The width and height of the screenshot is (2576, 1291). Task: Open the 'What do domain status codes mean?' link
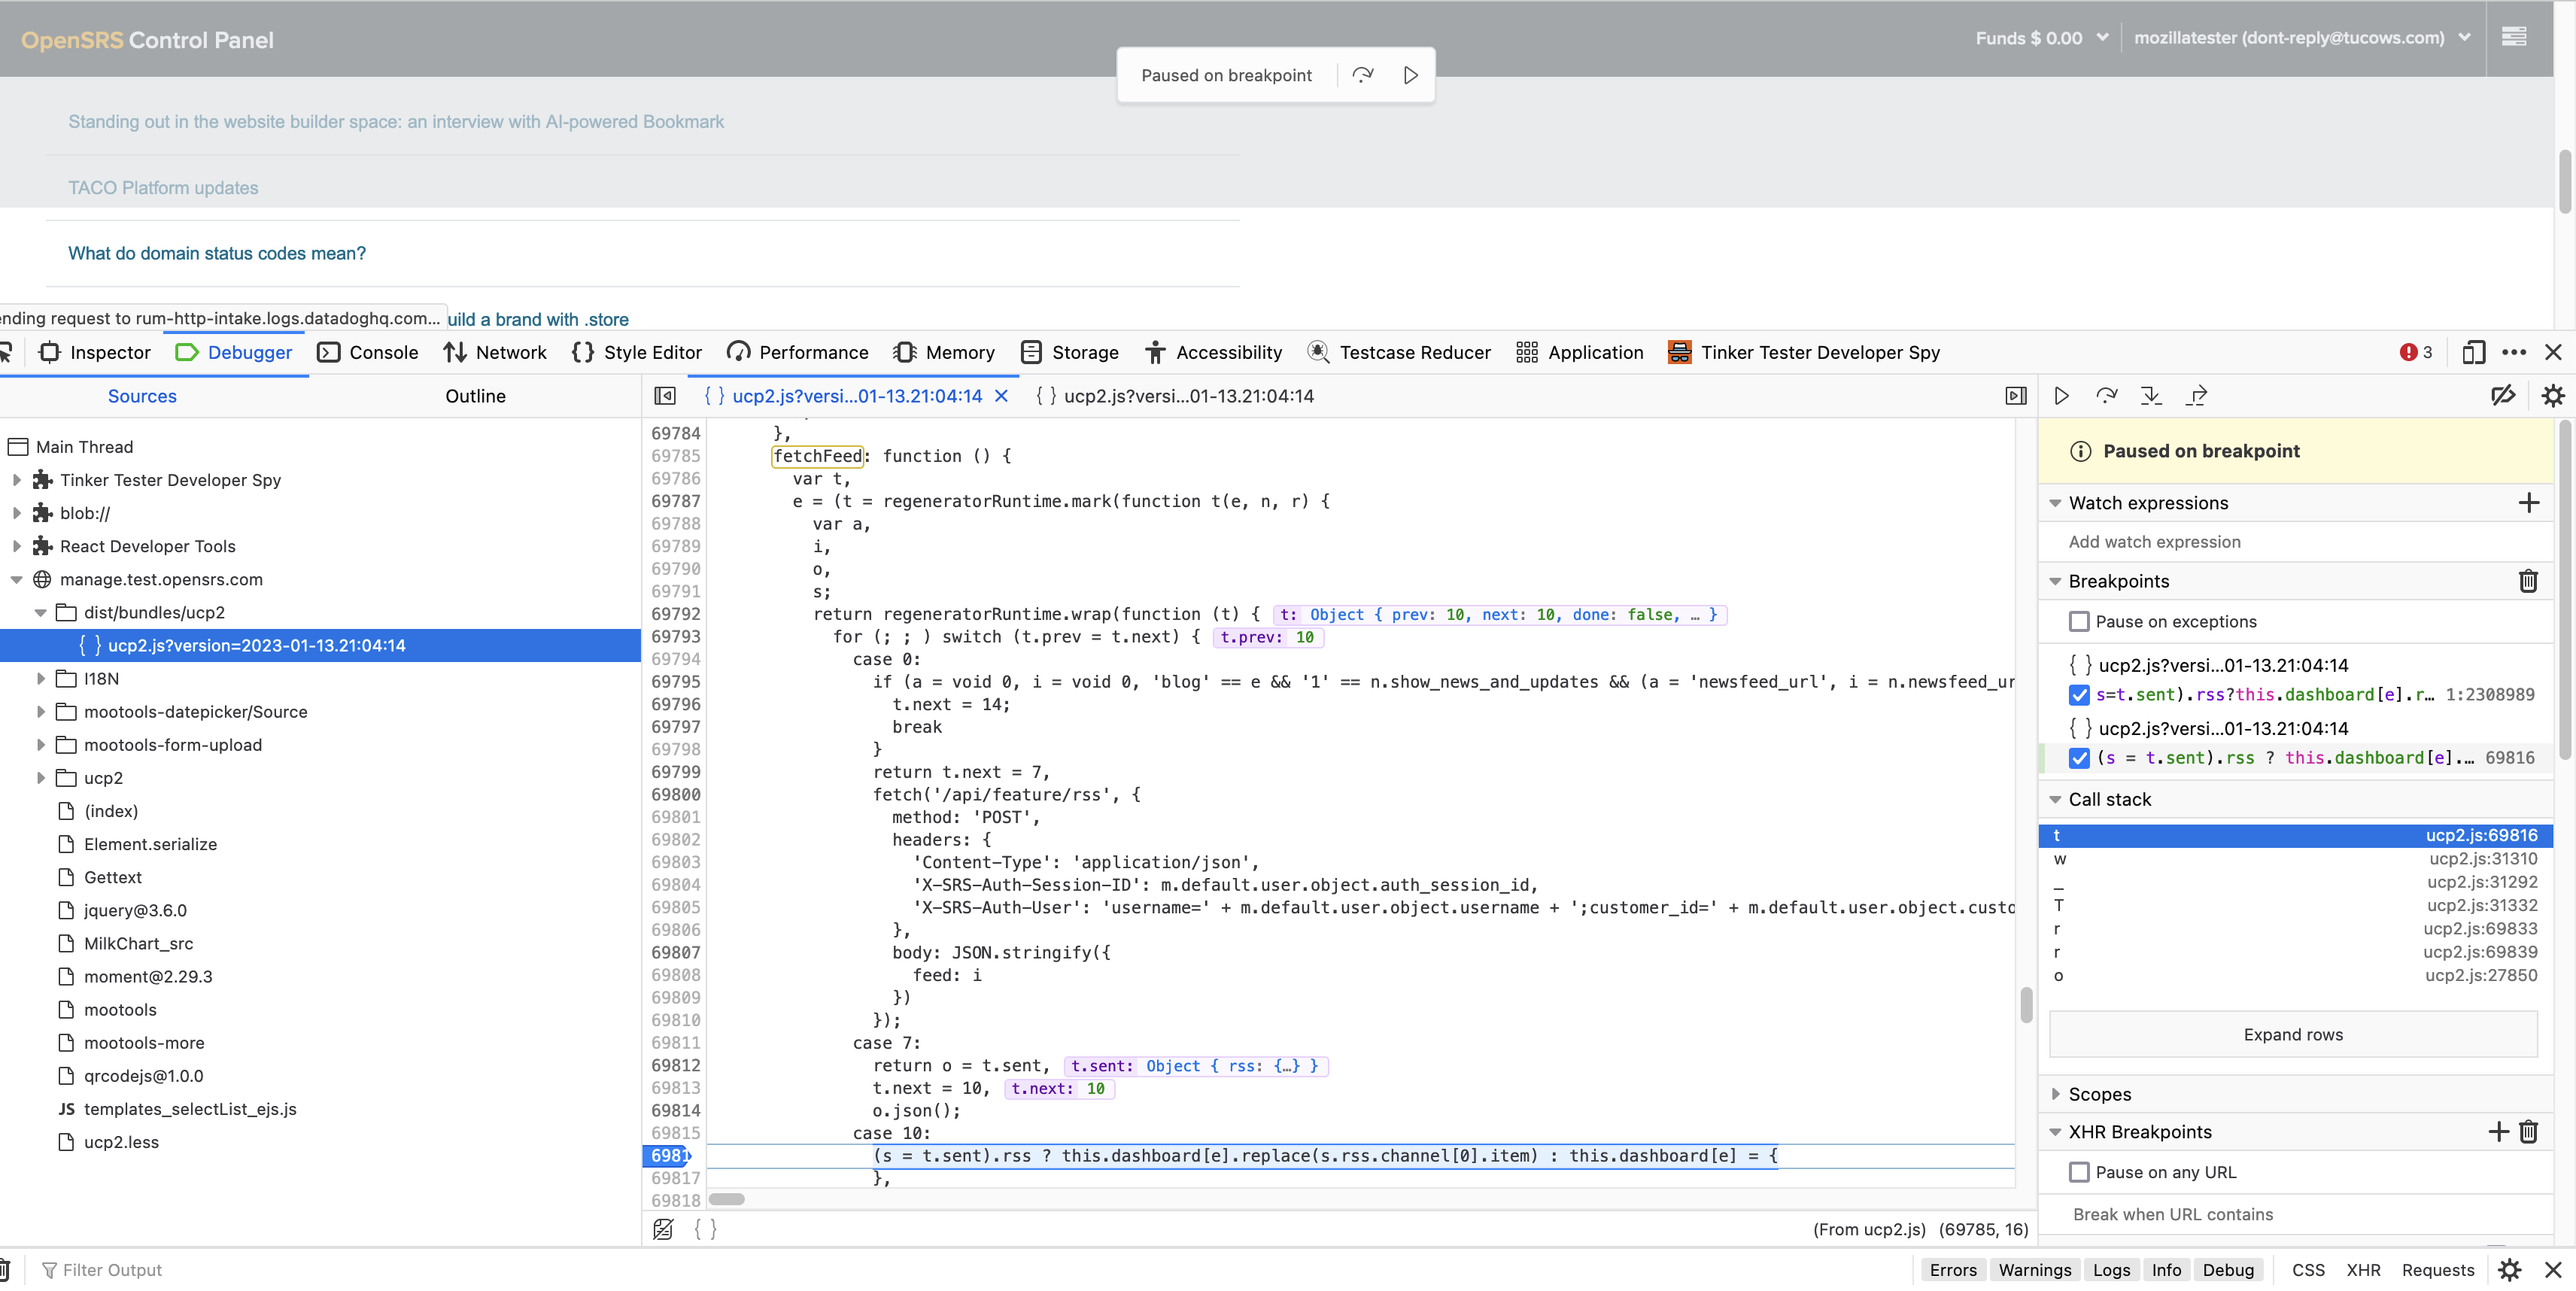pyautogui.click(x=216, y=253)
